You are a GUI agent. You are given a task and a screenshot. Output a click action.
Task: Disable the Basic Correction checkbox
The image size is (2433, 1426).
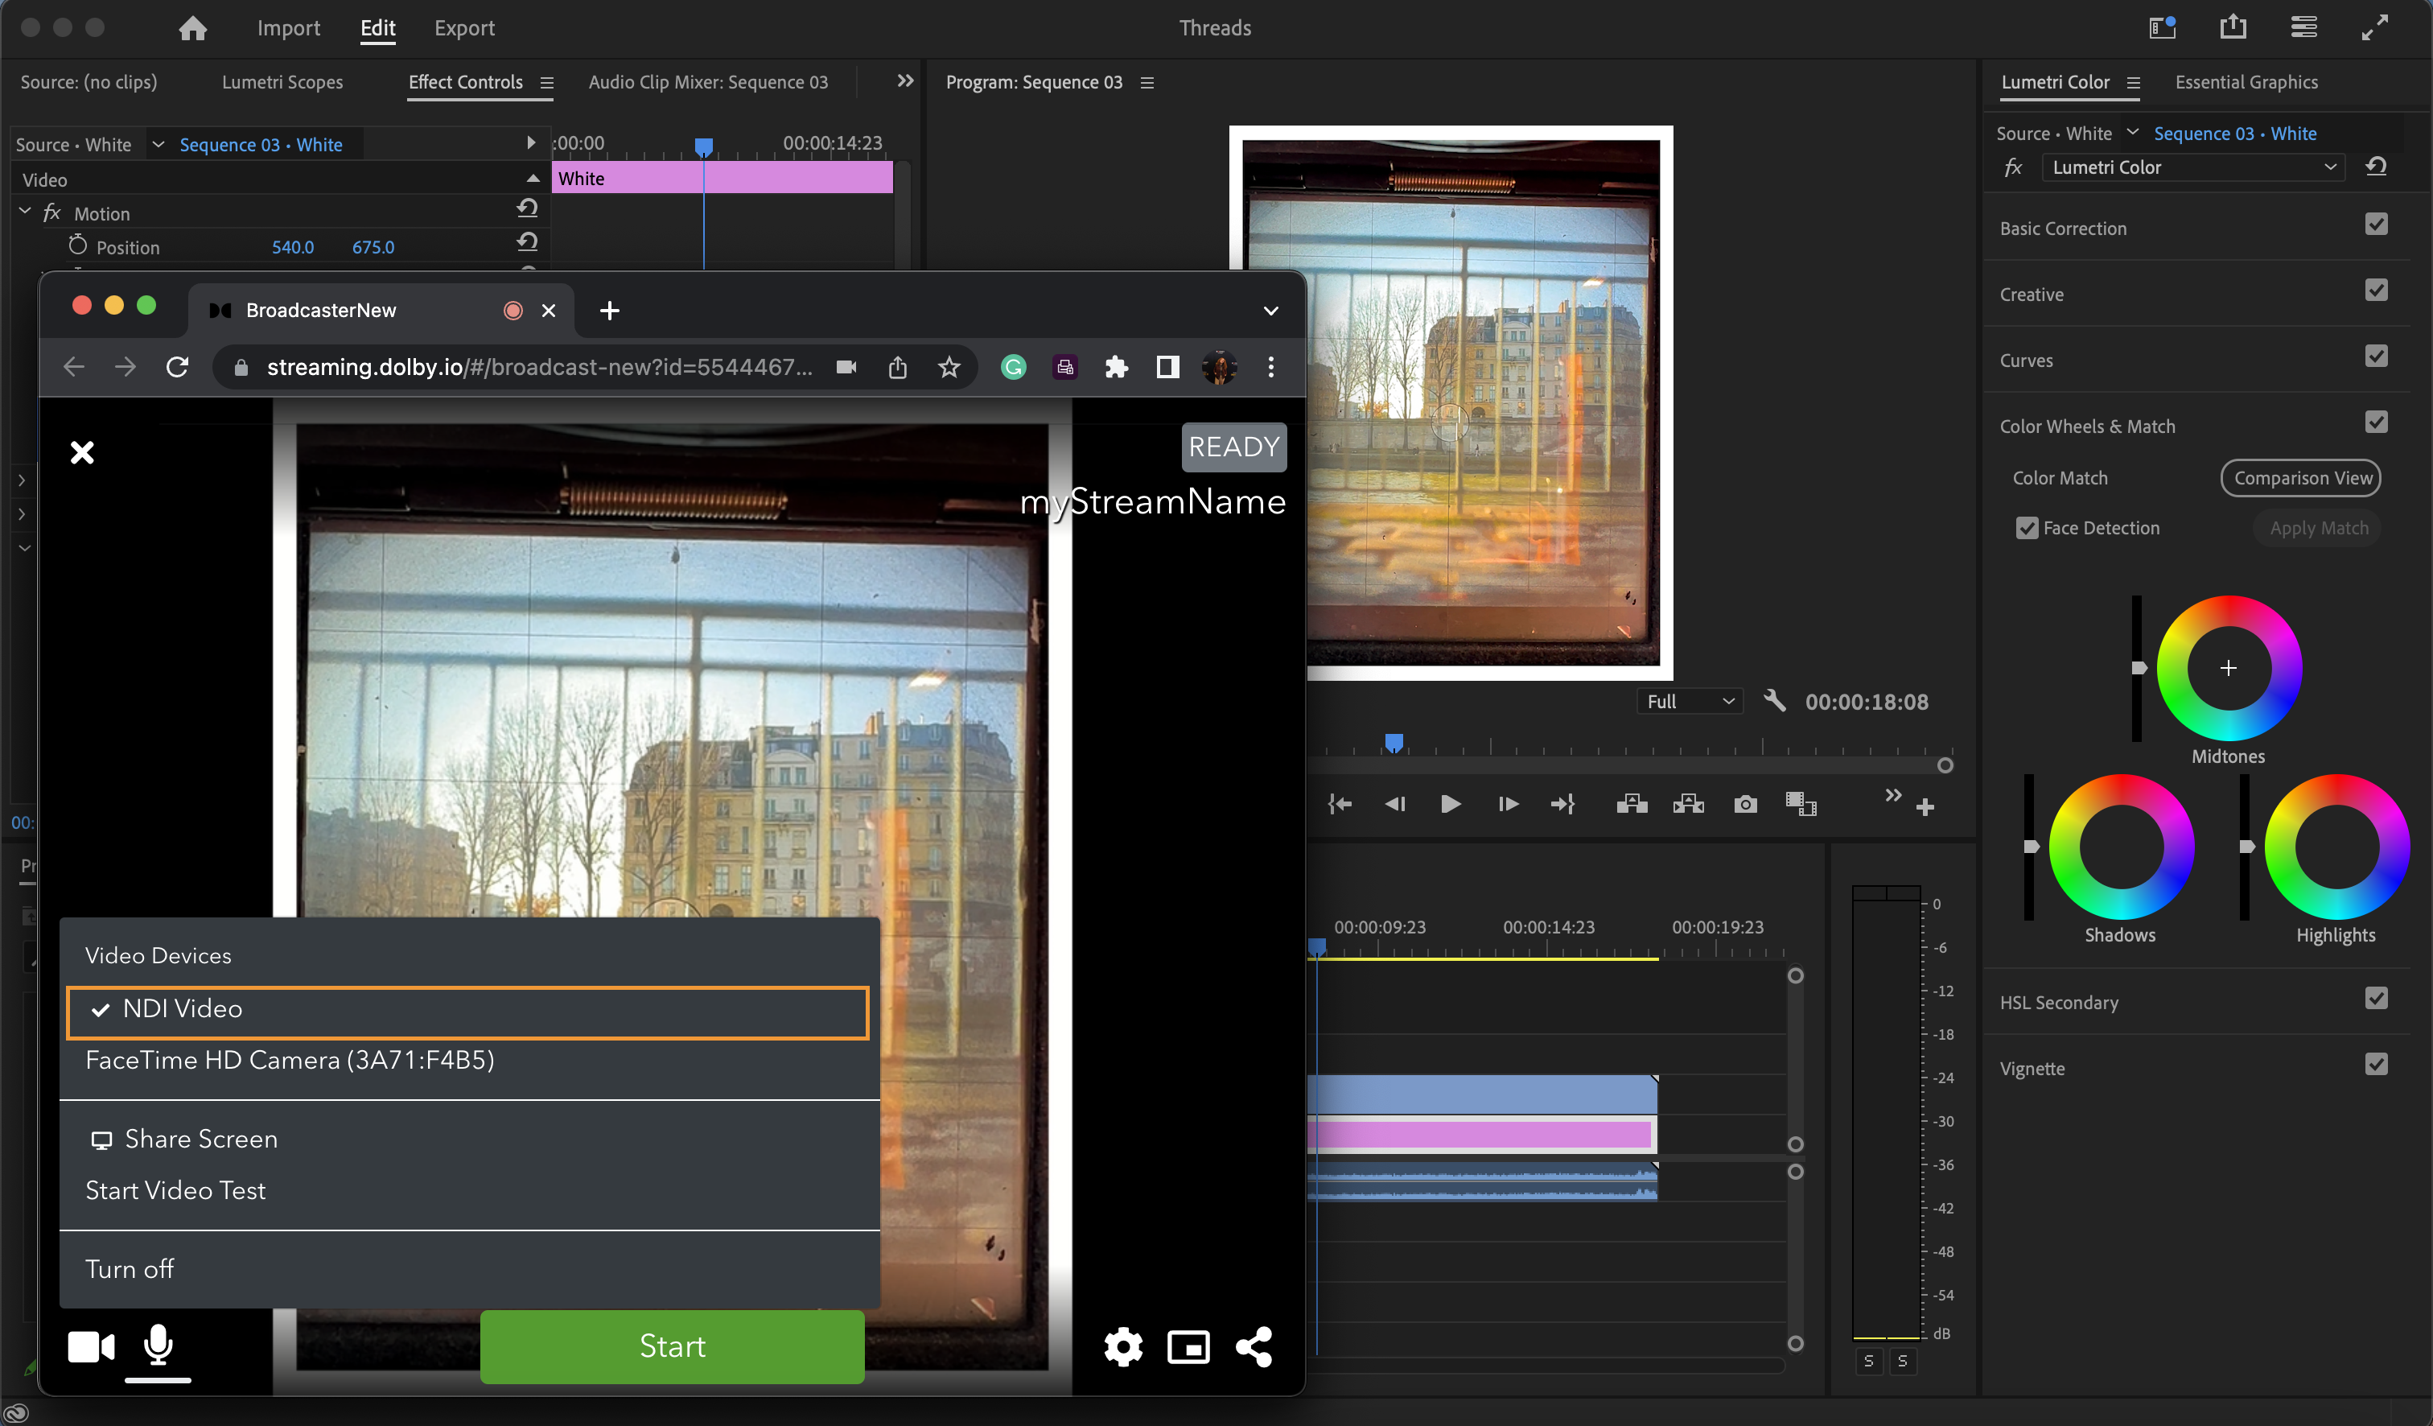click(2376, 225)
